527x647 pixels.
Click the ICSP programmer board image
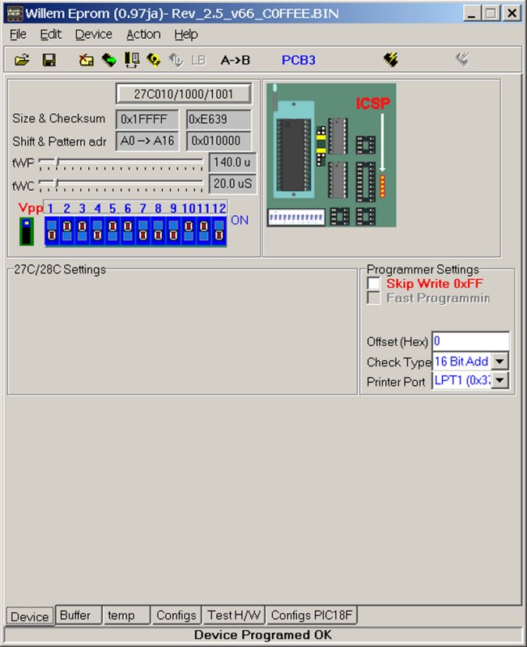[x=331, y=155]
